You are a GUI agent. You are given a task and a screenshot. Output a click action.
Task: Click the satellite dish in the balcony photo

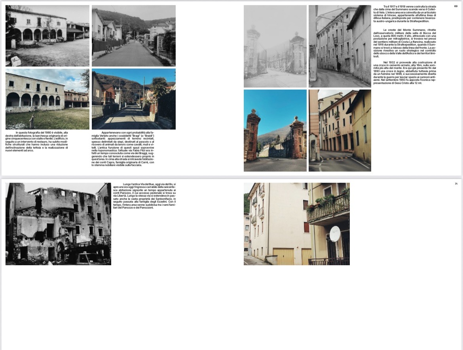click(335, 234)
